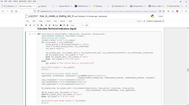Cut selected cells with scissors icon
Screen dimensions: 189x106
(x=34, y=25)
